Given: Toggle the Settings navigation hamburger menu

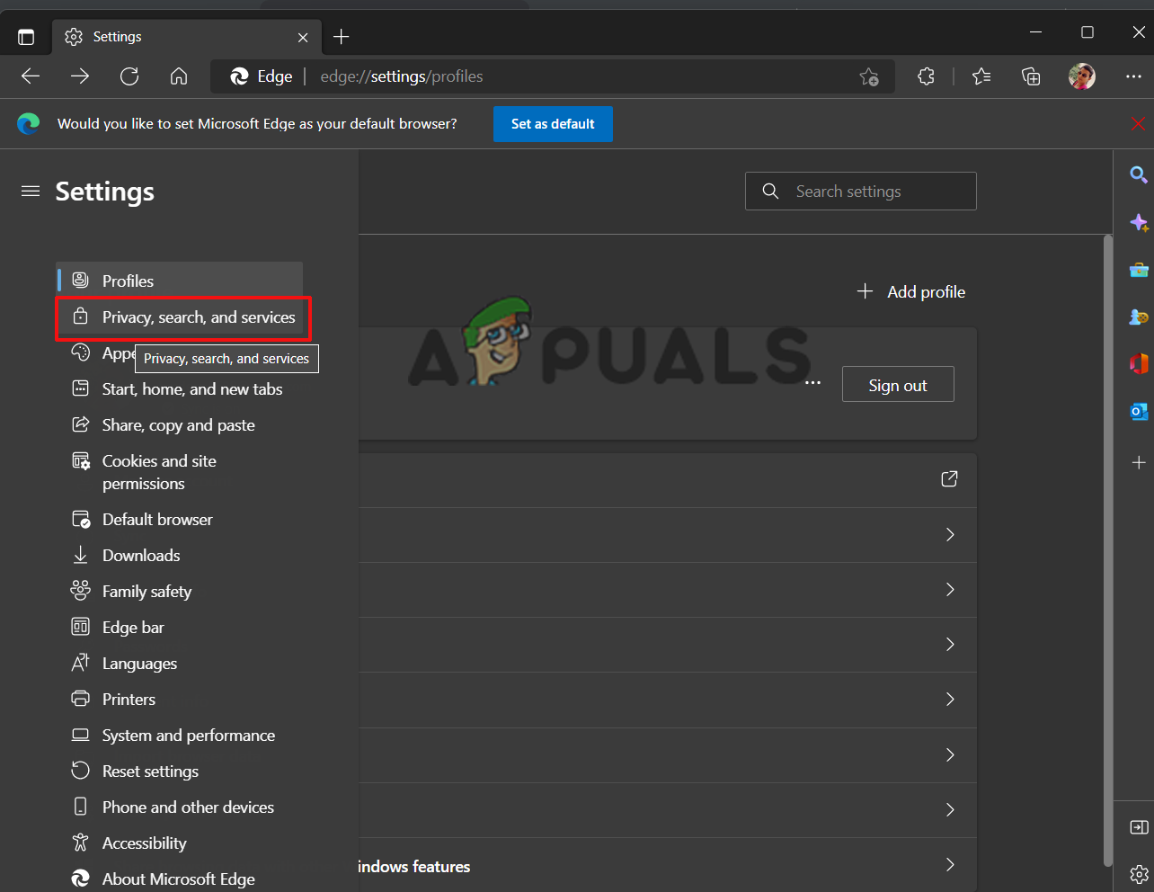Looking at the screenshot, I should pyautogui.click(x=31, y=191).
